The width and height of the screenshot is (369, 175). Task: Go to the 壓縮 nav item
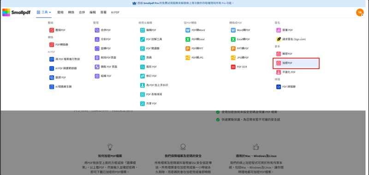tap(60, 12)
